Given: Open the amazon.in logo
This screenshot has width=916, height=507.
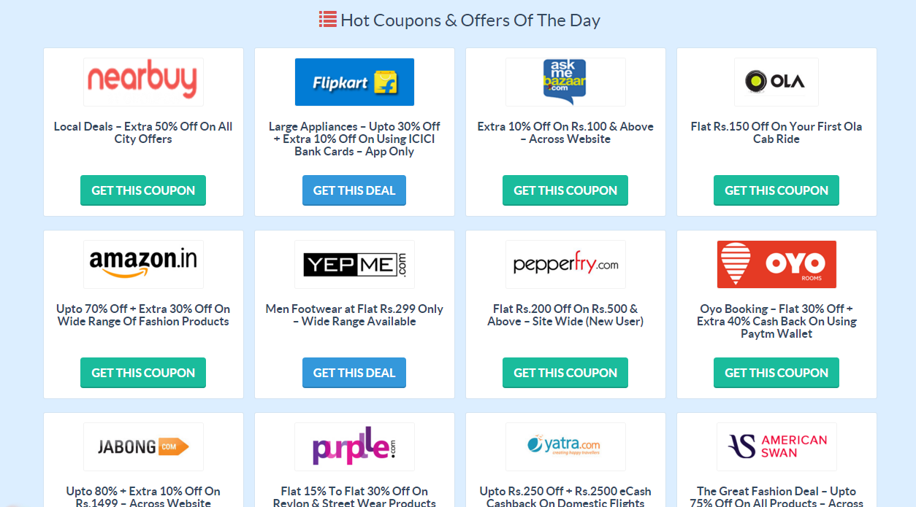Looking at the screenshot, I should [143, 264].
